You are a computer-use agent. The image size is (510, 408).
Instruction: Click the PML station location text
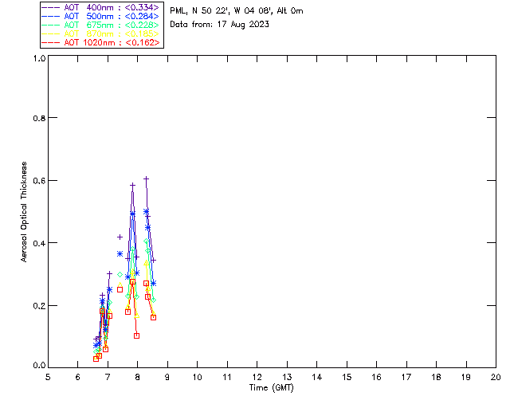coord(237,11)
